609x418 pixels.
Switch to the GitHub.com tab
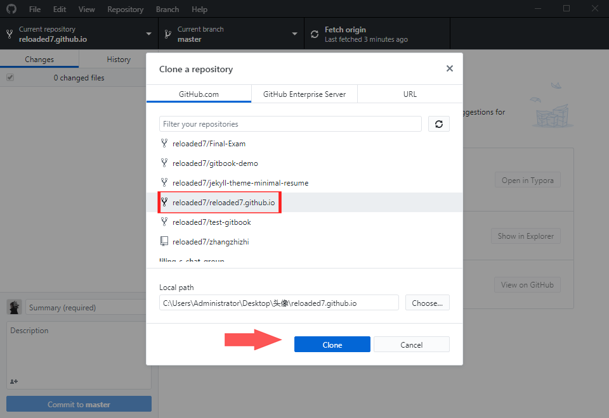tap(199, 94)
